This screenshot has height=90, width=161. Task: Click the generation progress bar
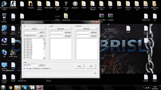pyautogui.click(x=59, y=73)
